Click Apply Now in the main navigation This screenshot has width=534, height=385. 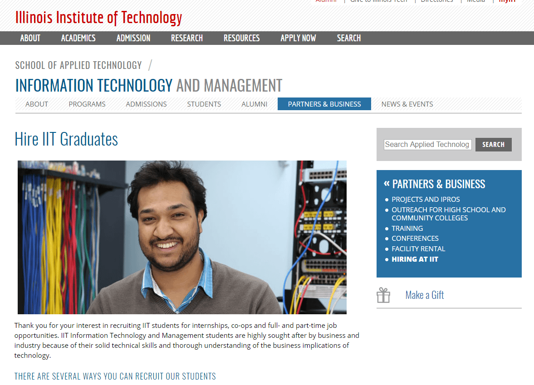(298, 38)
